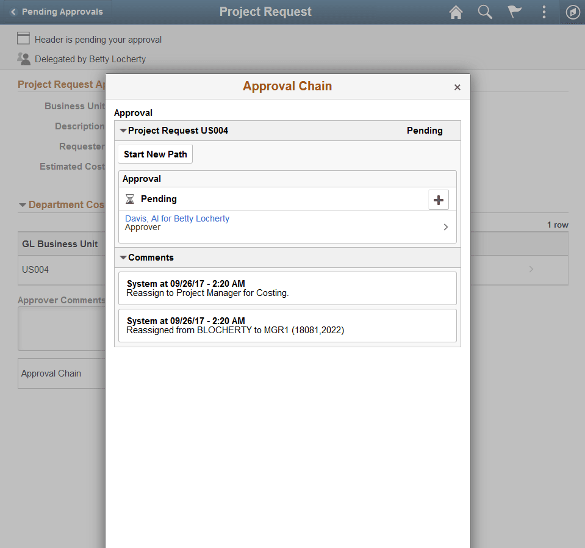Collapse the Department Cost section
The width and height of the screenshot is (585, 548).
tap(23, 204)
